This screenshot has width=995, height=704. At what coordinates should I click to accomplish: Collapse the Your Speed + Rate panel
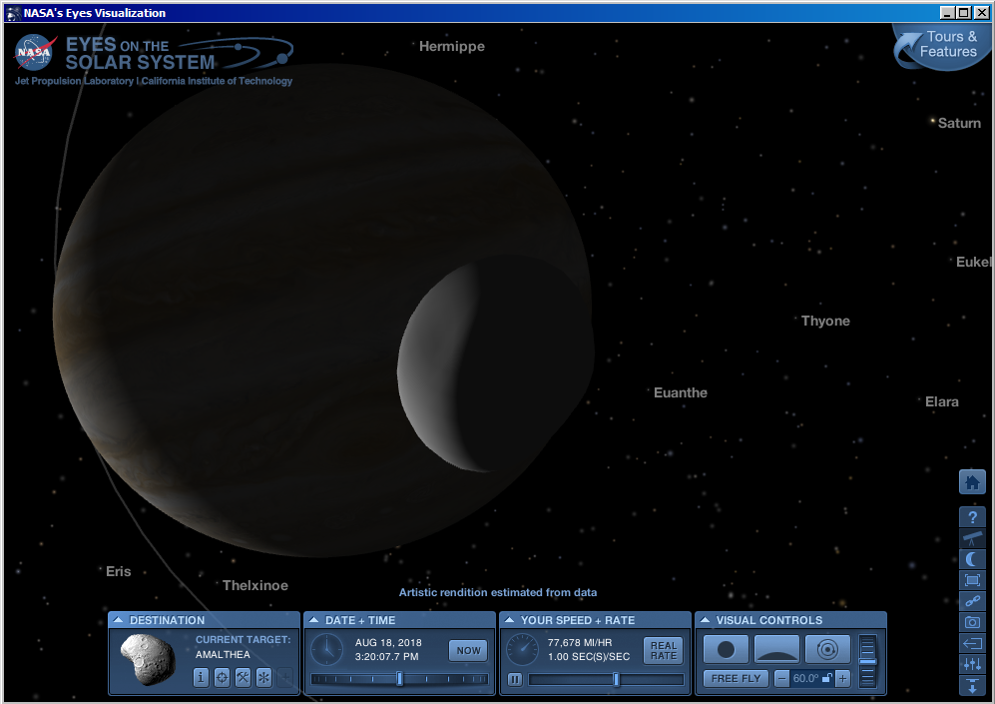509,620
